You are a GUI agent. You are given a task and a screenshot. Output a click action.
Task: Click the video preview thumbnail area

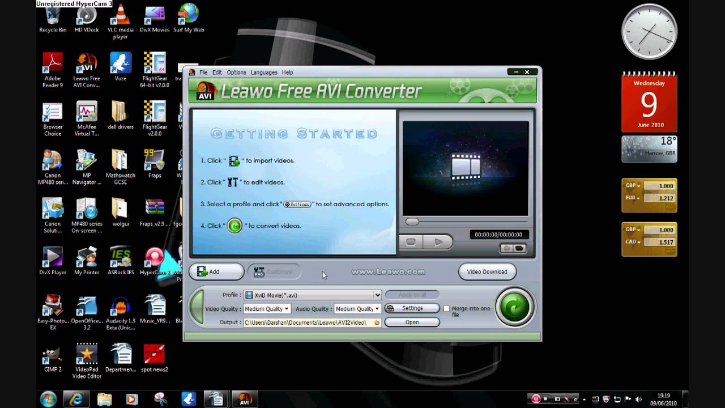click(466, 168)
